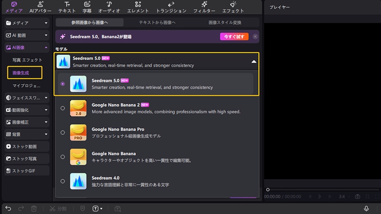Click the sparkle icon in the banner

[x=63, y=37]
